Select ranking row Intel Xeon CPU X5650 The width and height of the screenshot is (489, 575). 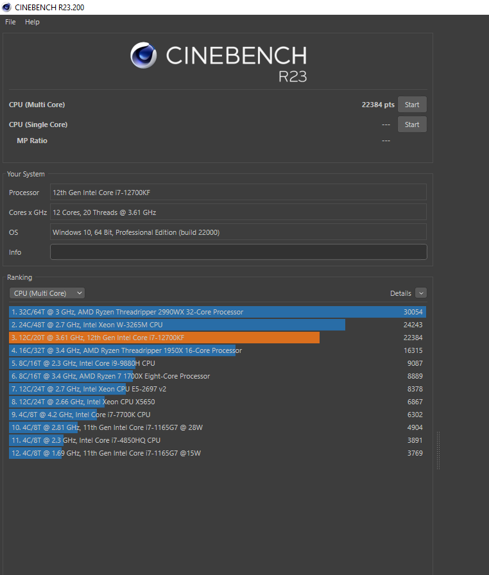218,402
